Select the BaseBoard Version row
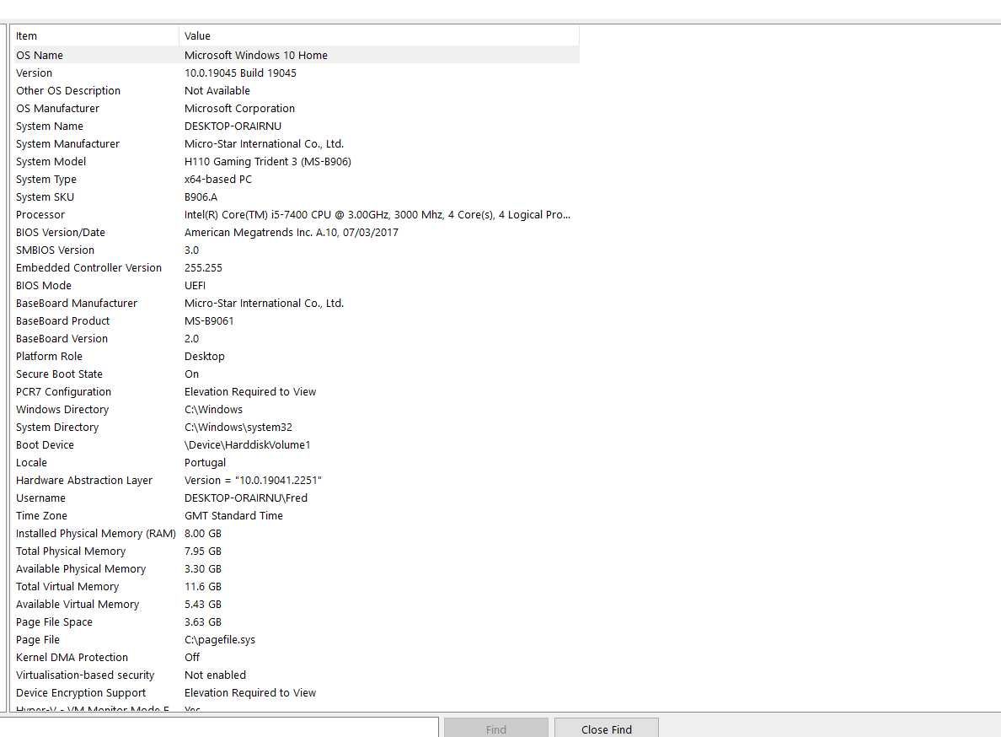The width and height of the screenshot is (1001, 737). coord(295,338)
